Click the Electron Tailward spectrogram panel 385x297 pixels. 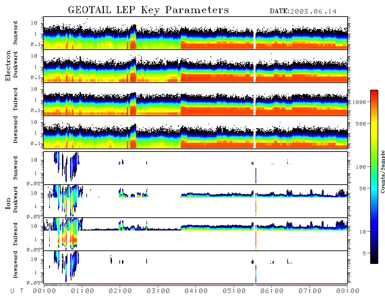(x=196, y=99)
